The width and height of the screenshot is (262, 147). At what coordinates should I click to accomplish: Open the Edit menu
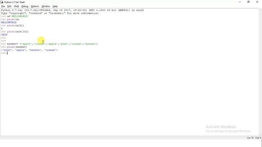point(9,7)
